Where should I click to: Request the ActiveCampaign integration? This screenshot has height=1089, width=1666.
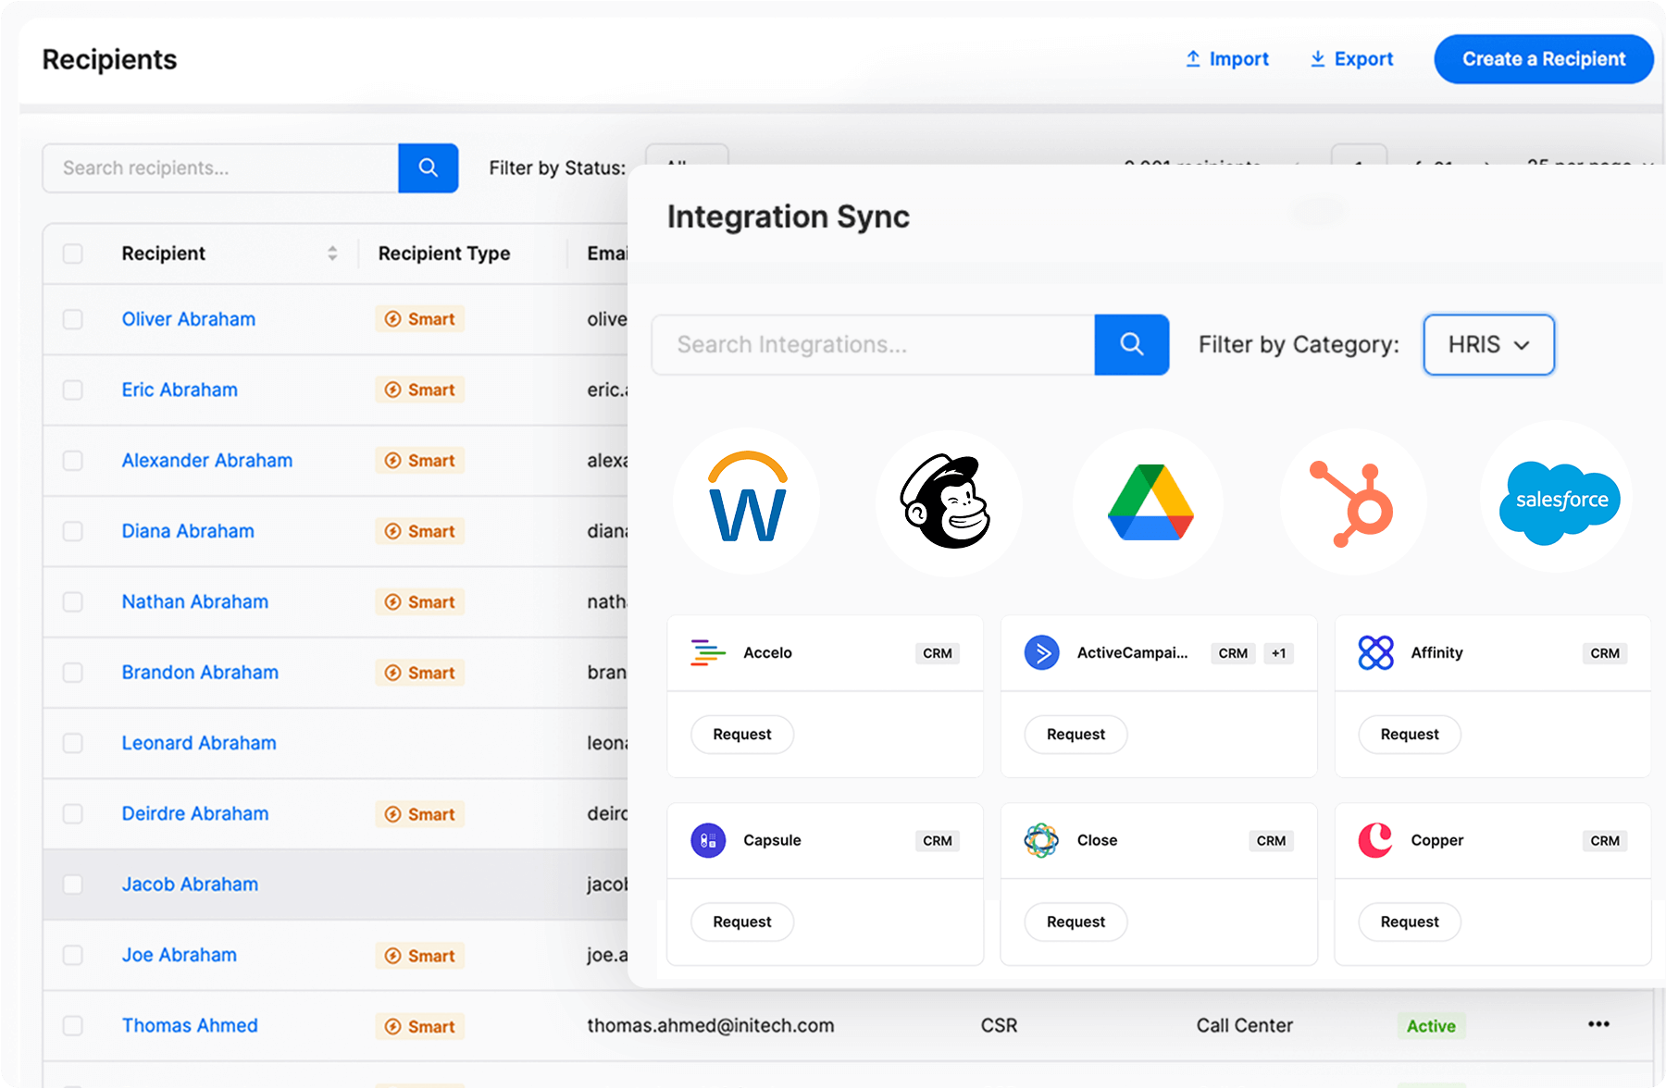[1075, 735]
